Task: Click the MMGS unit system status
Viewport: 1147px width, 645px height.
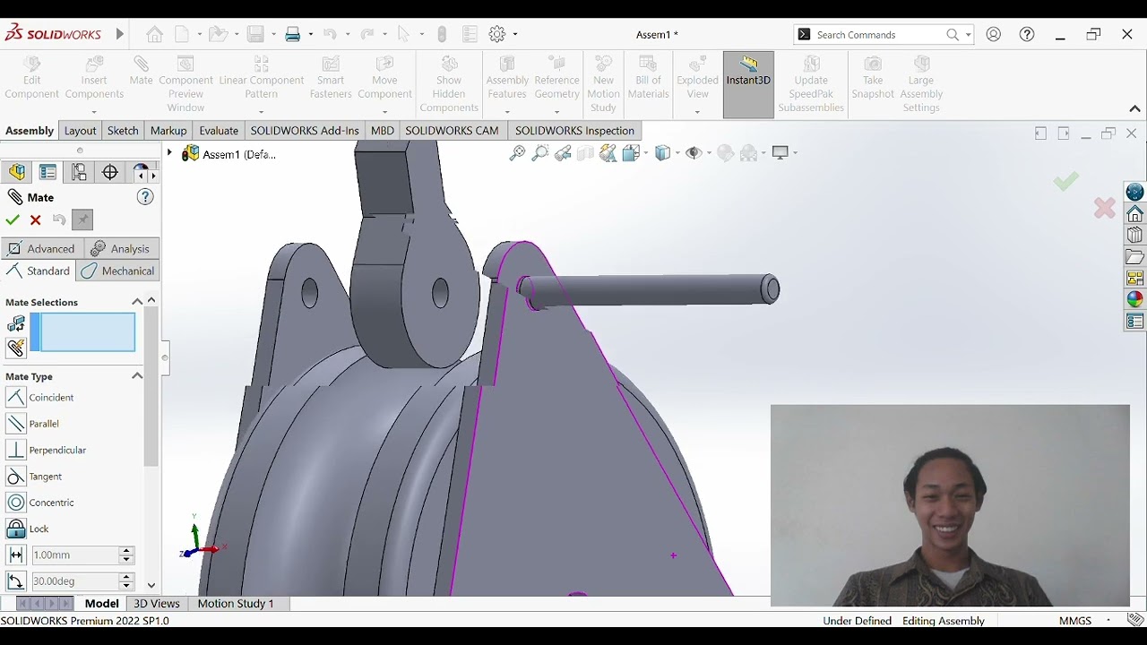Action: pyautogui.click(x=1075, y=620)
